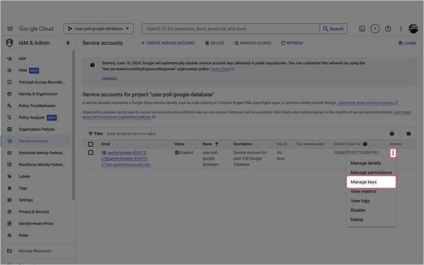Open the hamburger navigation menu

coord(10,29)
